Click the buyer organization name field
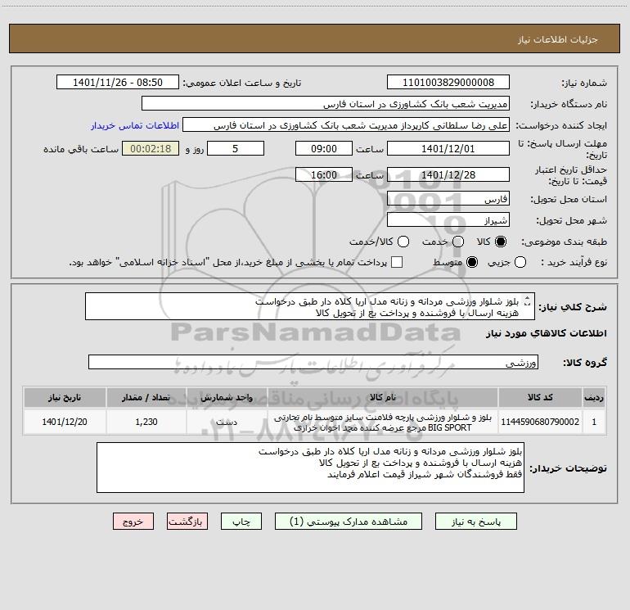 coord(326,104)
